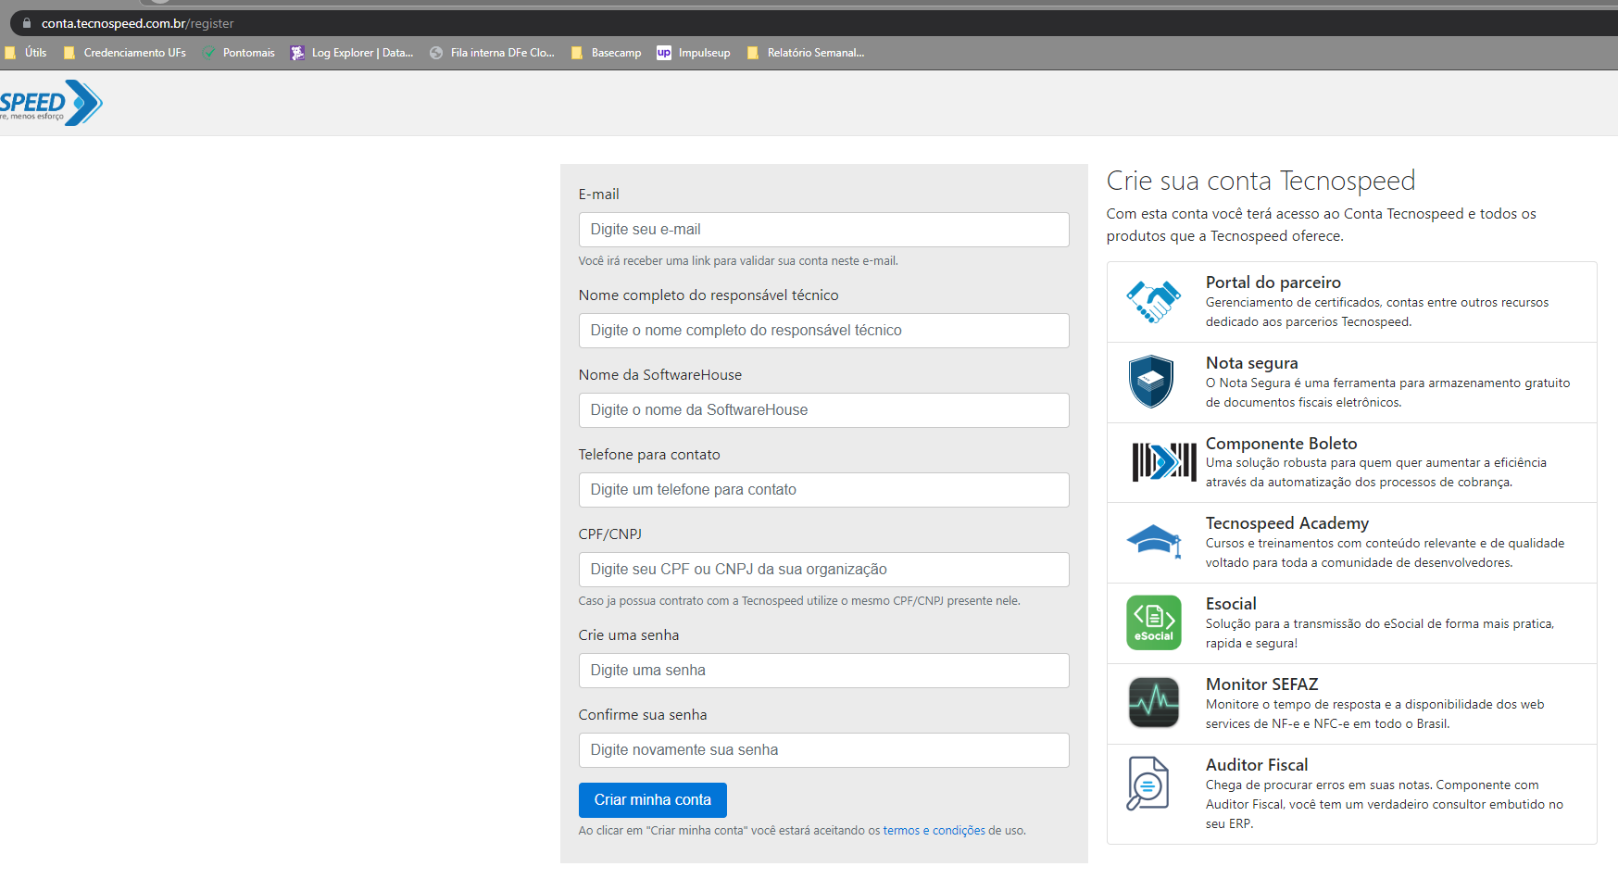Click the Nota segura shield icon

click(x=1151, y=382)
